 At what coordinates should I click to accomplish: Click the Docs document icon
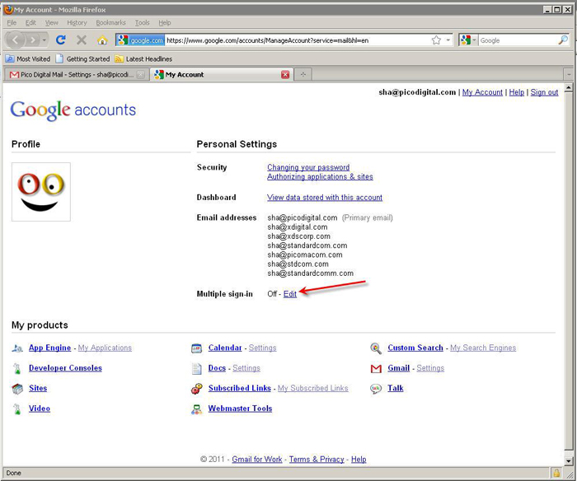point(196,368)
